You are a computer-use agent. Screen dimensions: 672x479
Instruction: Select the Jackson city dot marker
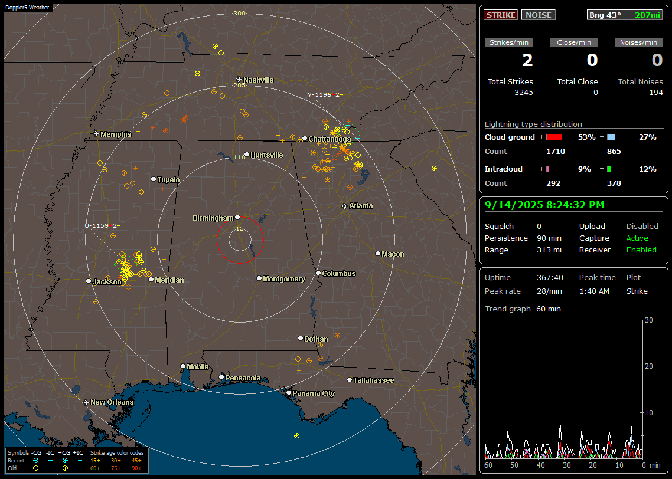(89, 281)
